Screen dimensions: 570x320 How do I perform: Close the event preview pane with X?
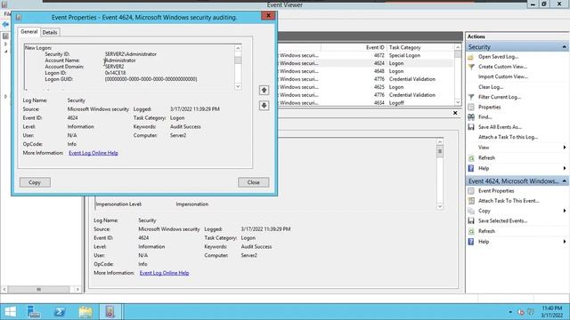point(455,113)
